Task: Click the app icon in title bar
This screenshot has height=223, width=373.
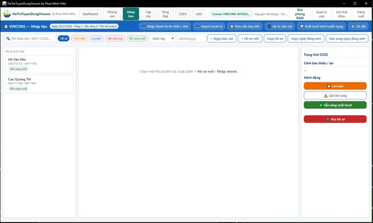Action: coord(4,3)
